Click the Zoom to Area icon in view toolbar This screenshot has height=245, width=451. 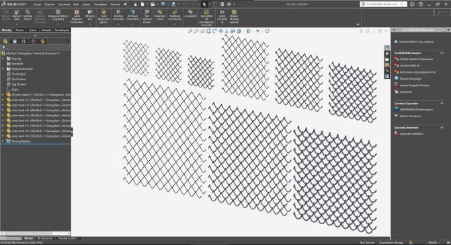[x=196, y=31]
